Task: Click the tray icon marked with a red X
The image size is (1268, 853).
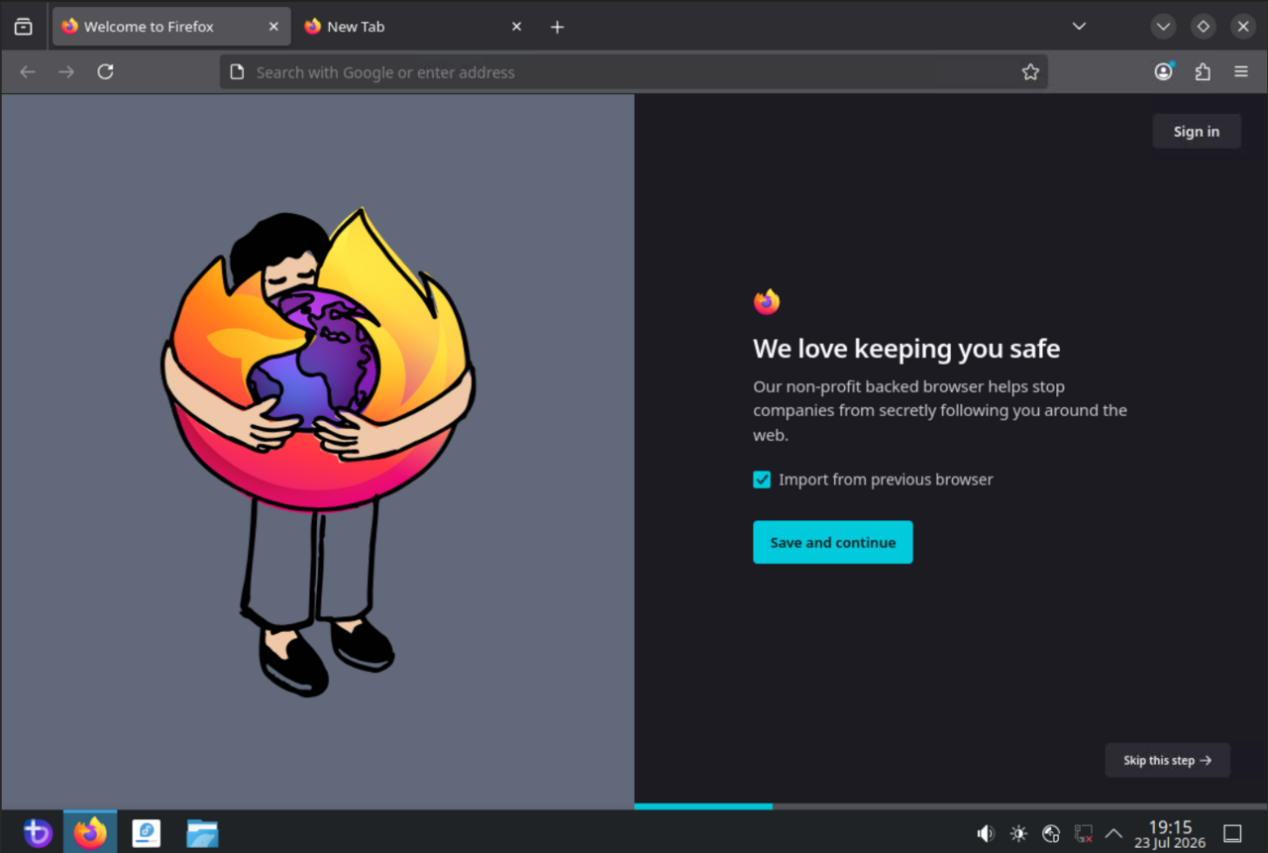Action: pos(1084,833)
